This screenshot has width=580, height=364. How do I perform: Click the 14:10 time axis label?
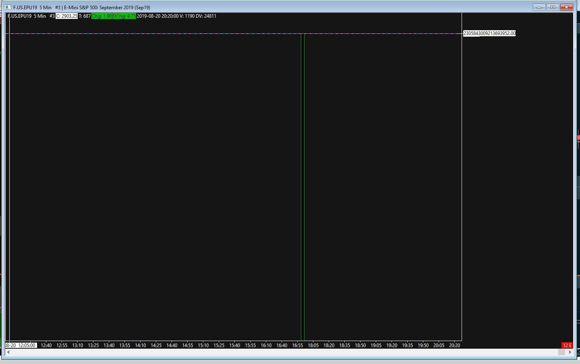click(x=141, y=345)
